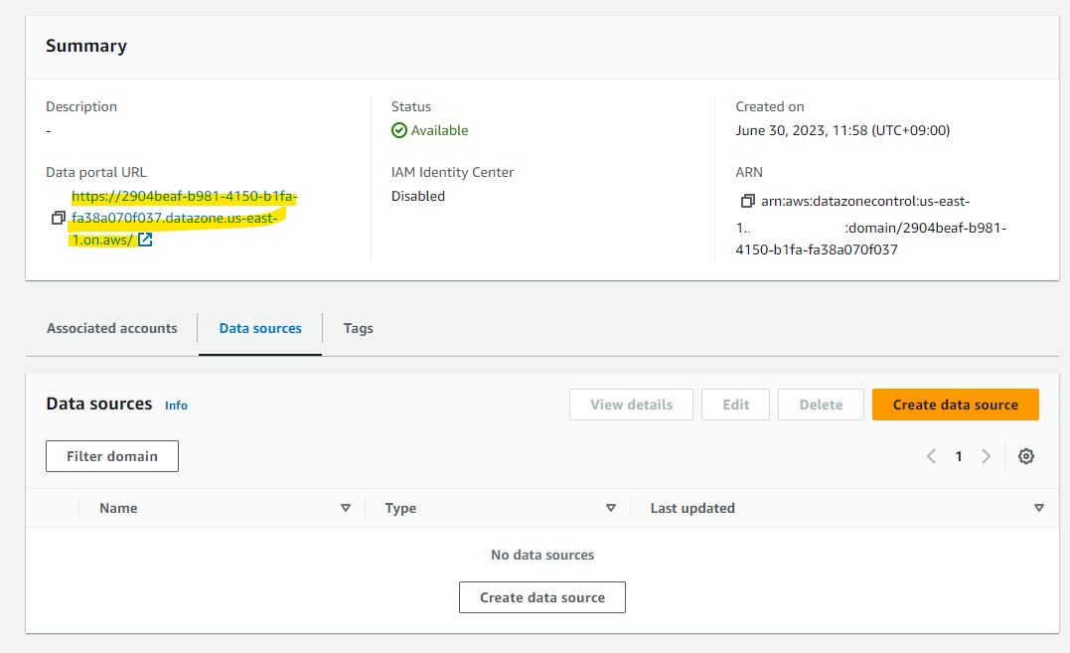The image size is (1070, 653).
Task: Click the 'Data portal URL' label
Action: point(96,172)
